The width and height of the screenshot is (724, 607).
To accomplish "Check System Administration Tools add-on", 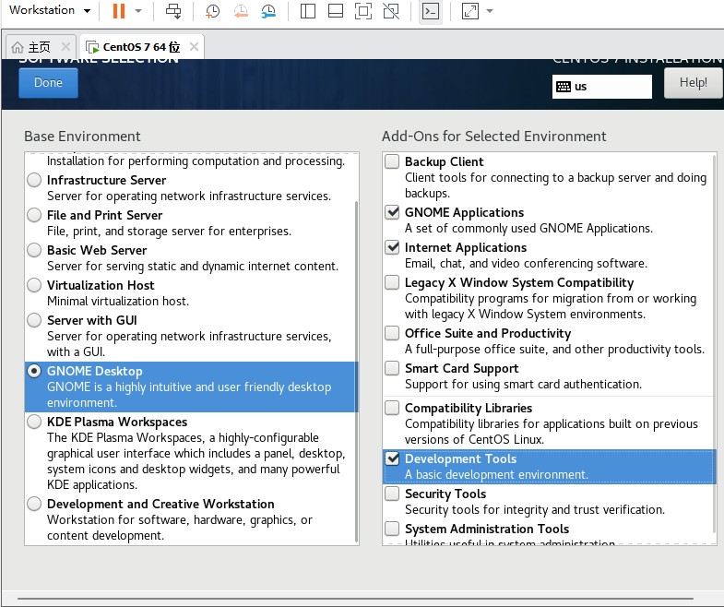I will pos(392,529).
